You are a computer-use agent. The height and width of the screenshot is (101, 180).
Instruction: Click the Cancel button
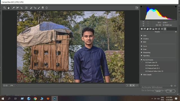pyautogui.click(x=158, y=91)
